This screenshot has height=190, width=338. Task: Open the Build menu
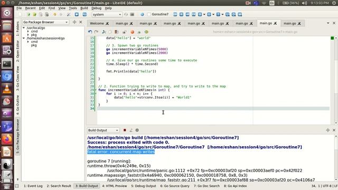84,8
